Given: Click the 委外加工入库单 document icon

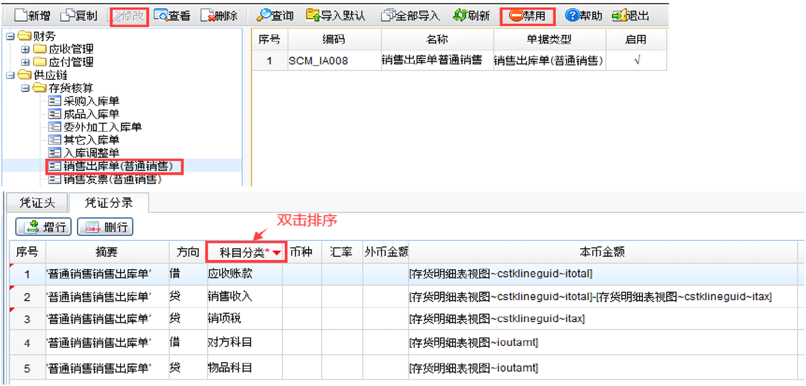Looking at the screenshot, I should point(55,127).
